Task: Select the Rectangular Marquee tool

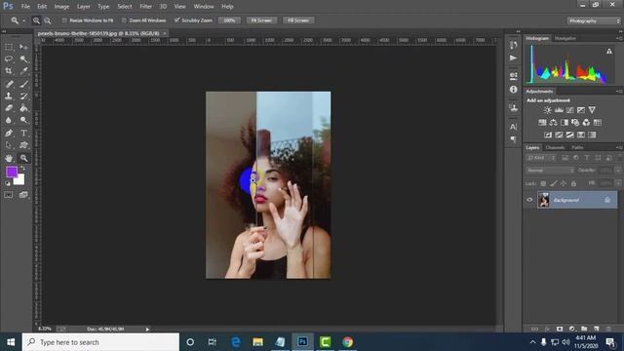Action: [9, 47]
